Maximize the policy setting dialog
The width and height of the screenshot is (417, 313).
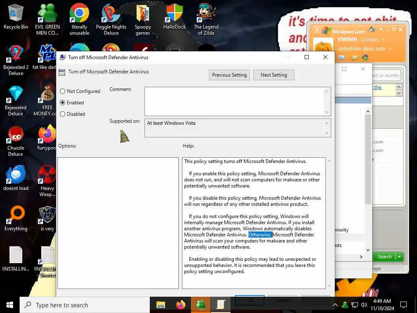click(x=307, y=57)
